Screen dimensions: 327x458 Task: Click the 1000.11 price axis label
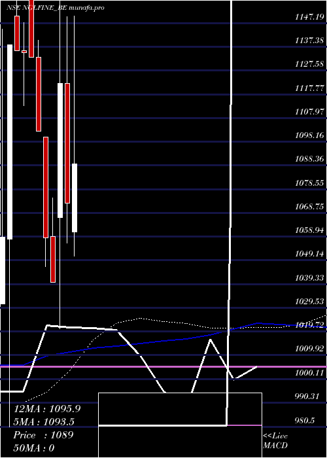click(309, 372)
